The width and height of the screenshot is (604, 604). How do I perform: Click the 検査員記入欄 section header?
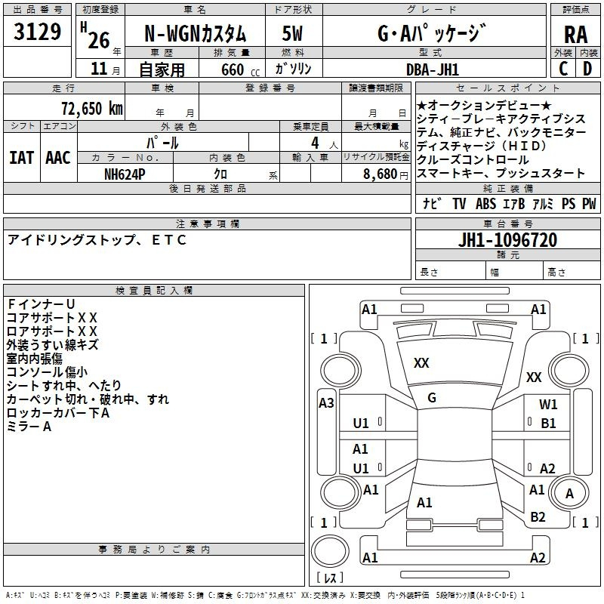[x=154, y=290]
